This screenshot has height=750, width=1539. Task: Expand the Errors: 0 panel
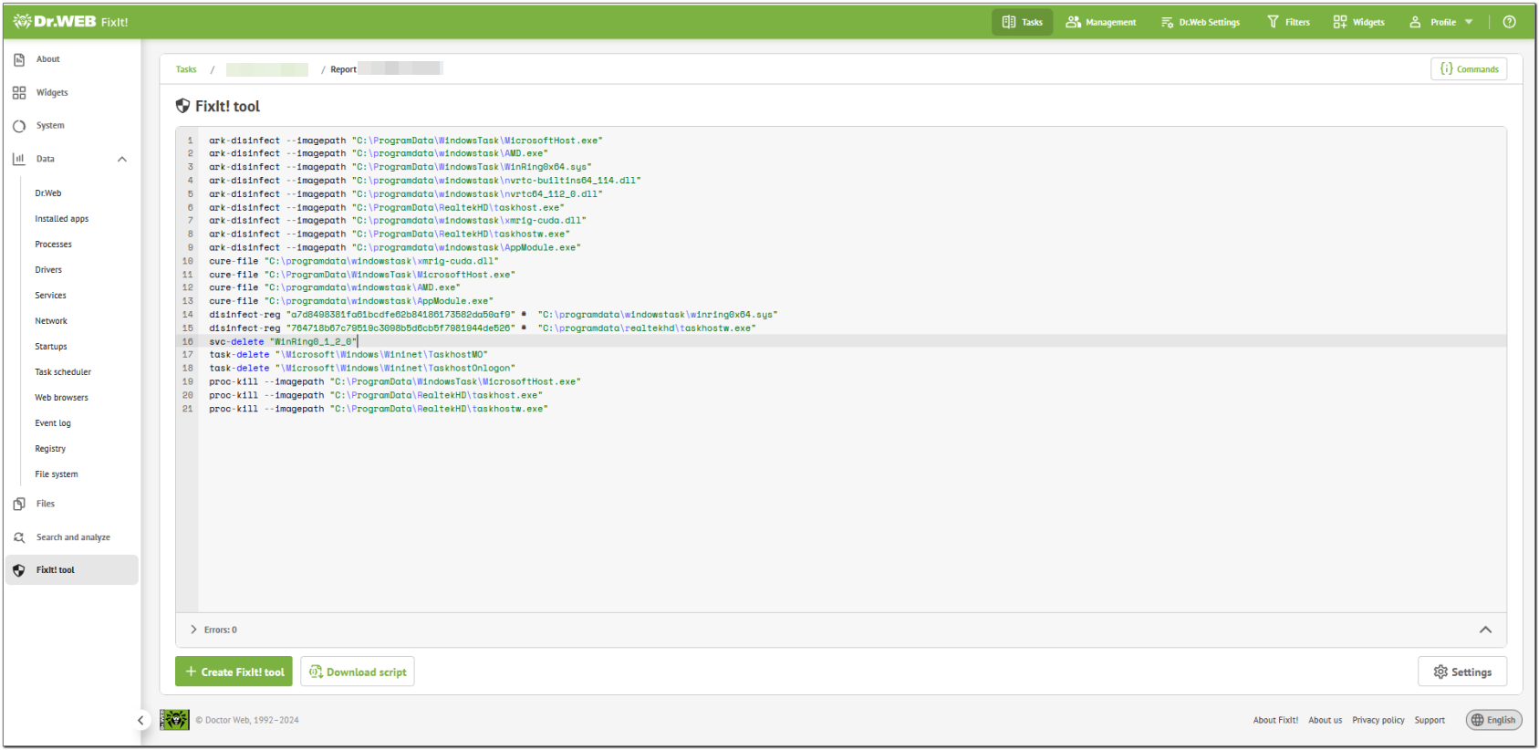click(213, 630)
